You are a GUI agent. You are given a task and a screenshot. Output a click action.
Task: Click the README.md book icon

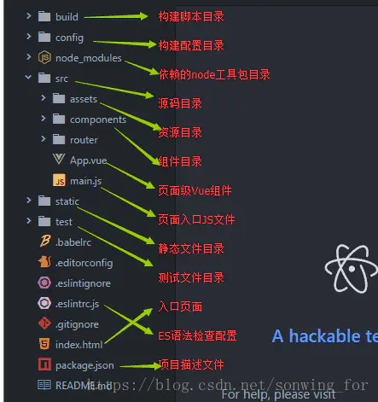pyautogui.click(x=44, y=385)
